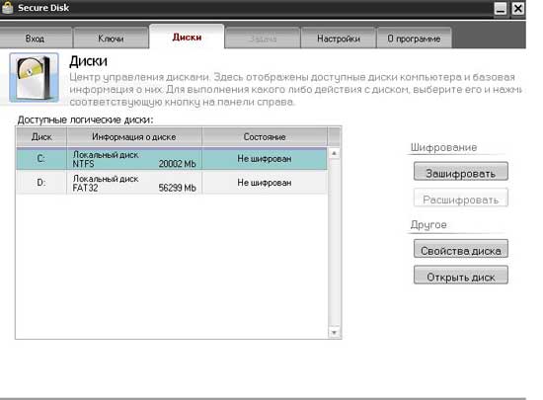
Task: Click the disabled Расшифровать button
Action: click(461, 199)
